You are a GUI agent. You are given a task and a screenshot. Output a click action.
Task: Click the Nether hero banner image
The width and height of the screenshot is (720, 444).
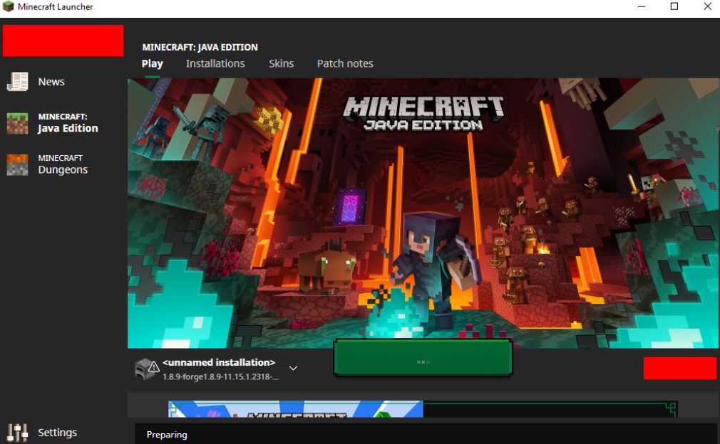pyautogui.click(x=423, y=213)
